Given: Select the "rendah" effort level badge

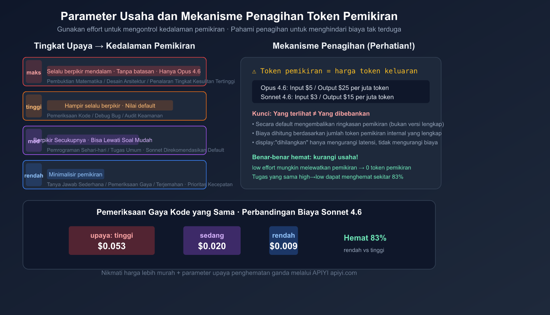Looking at the screenshot, I should [34, 175].
